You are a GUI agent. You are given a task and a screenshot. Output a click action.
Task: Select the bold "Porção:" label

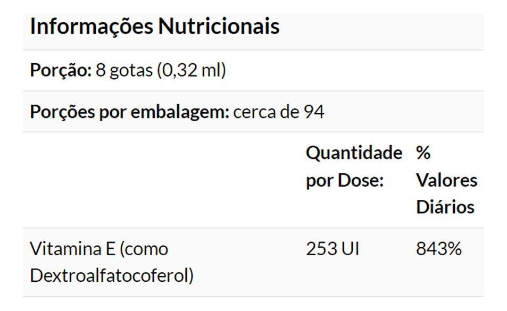click(x=61, y=70)
